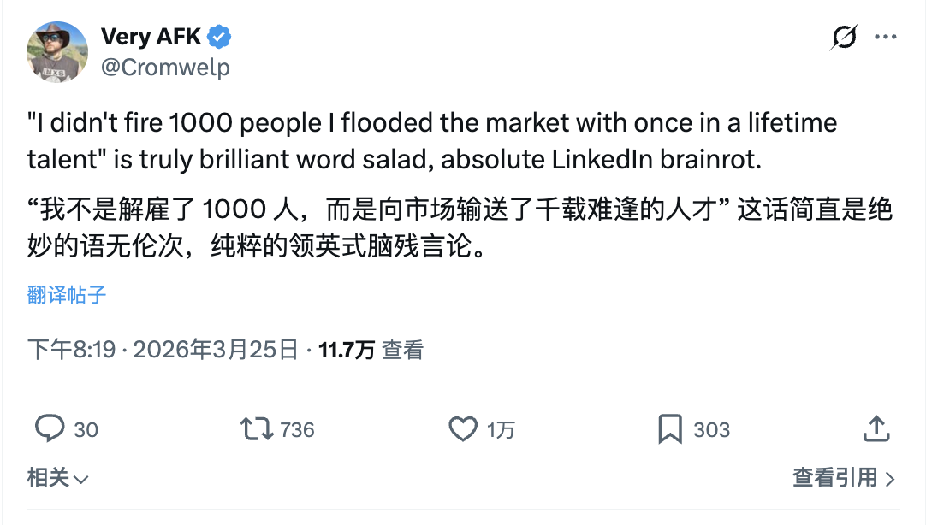Like the post with the heart icon
This screenshot has height=525, width=926.
click(463, 428)
